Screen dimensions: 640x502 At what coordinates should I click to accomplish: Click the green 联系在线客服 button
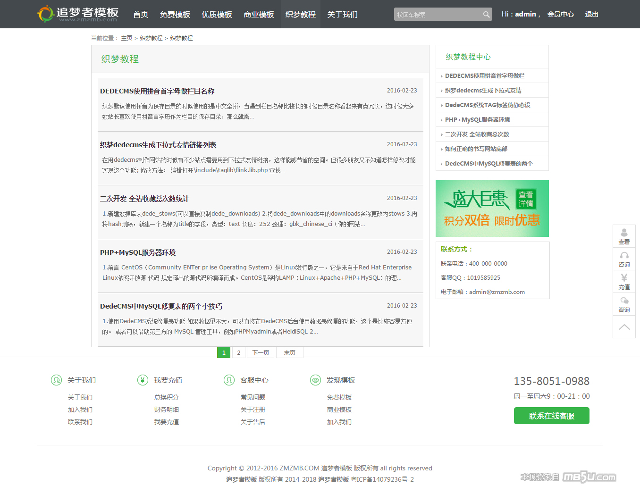551,416
